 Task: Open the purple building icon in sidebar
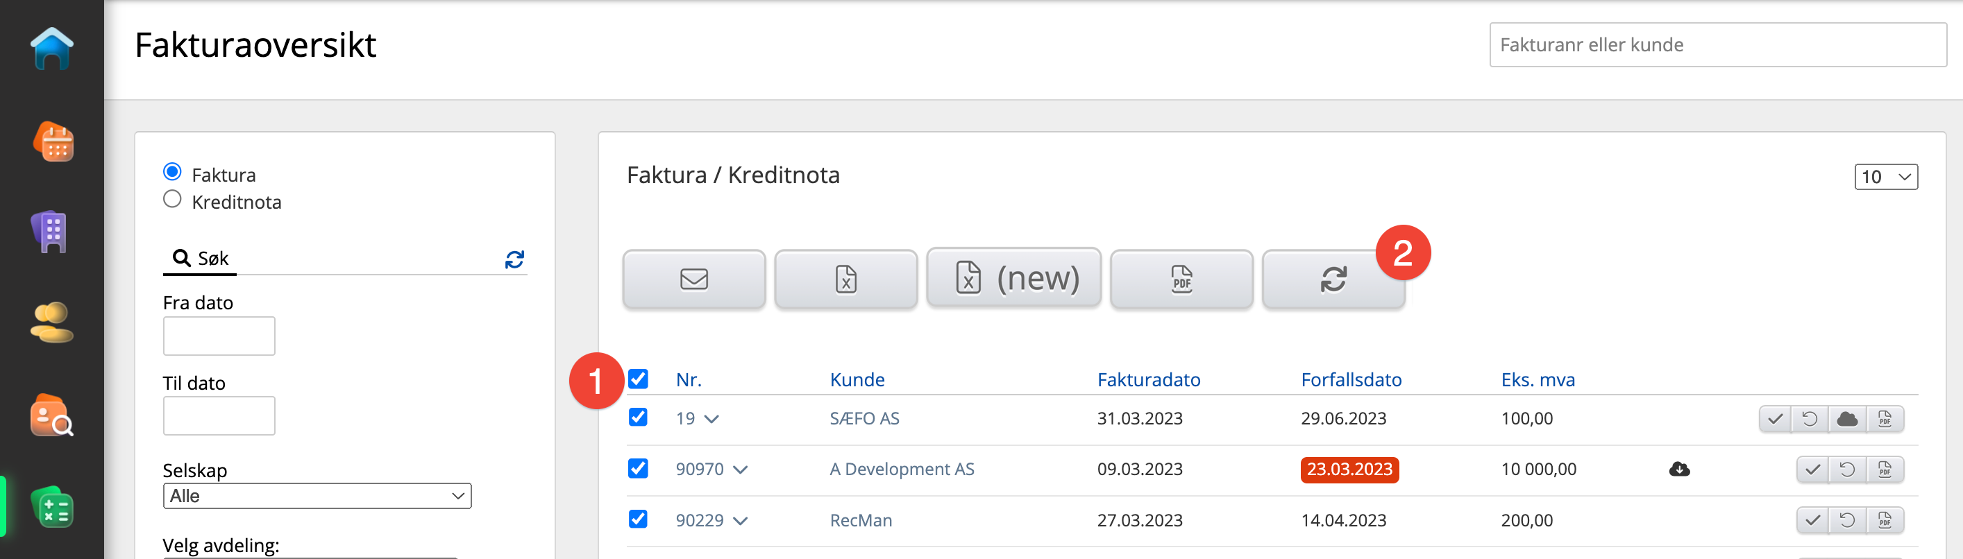52,232
